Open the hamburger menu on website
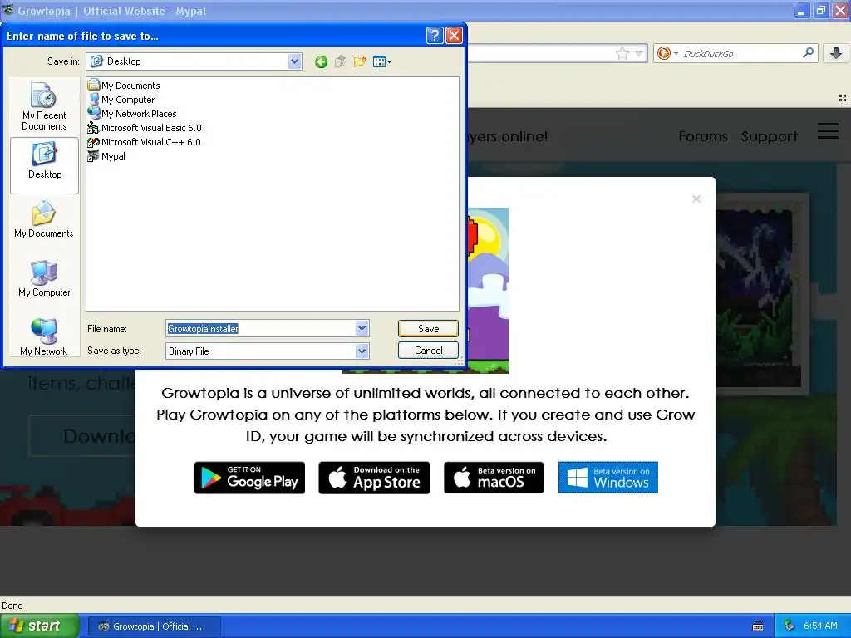Screen dimensions: 851x638 tap(829, 130)
